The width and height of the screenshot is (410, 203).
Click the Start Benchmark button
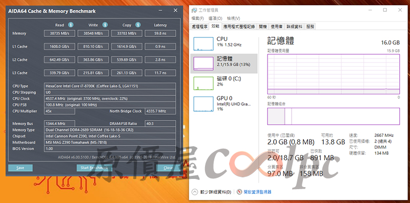94,168
